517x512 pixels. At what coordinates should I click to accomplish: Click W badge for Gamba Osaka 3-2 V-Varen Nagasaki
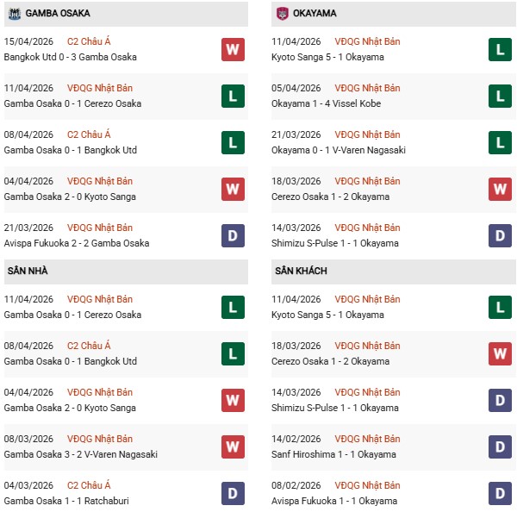tap(233, 446)
